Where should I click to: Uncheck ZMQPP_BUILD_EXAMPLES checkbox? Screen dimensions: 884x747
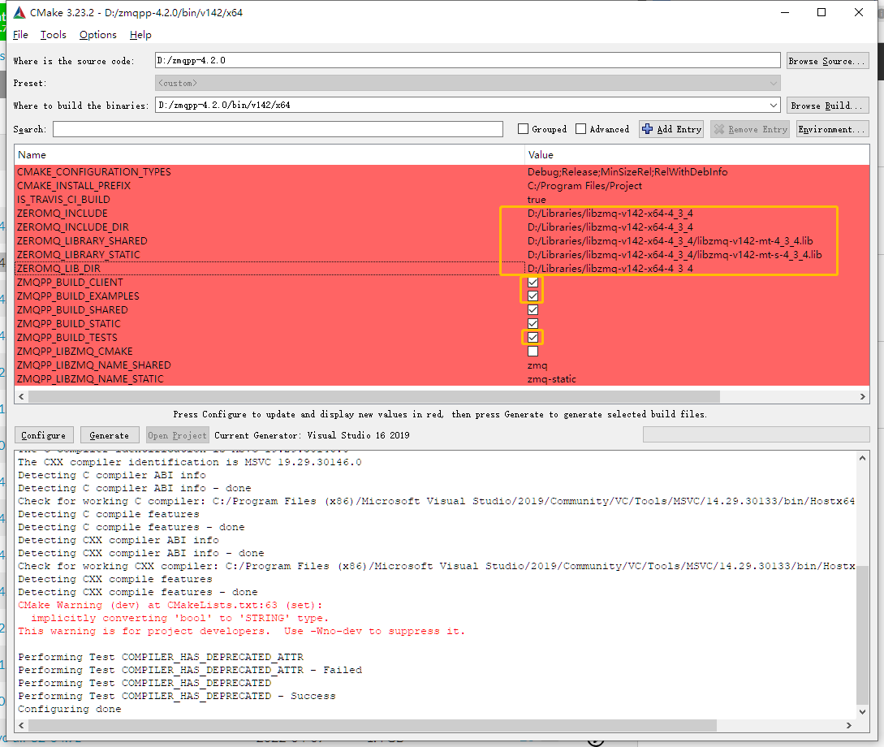533,296
